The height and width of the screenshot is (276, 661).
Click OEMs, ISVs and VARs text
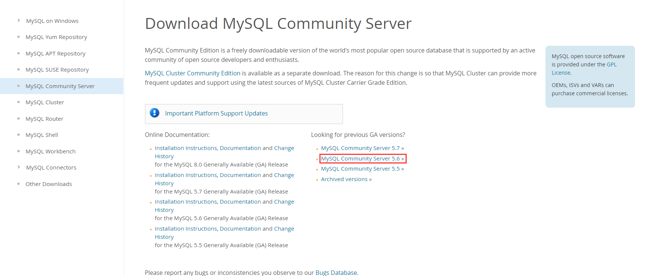point(590,89)
